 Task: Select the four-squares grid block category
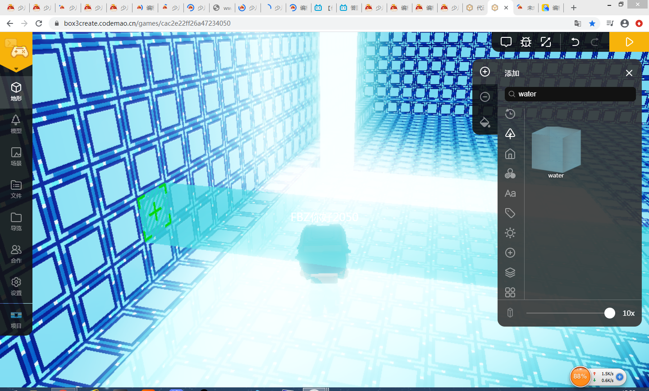pos(510,292)
